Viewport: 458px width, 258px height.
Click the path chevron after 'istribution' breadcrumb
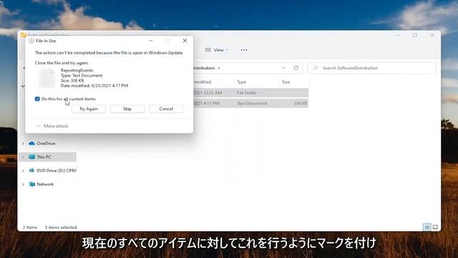pyautogui.click(x=219, y=68)
